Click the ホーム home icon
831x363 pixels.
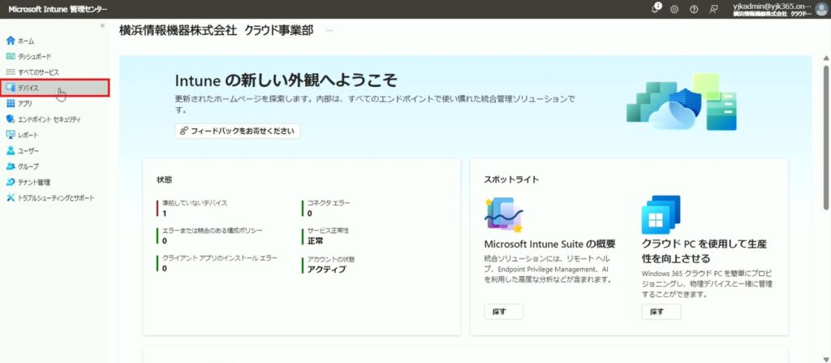click(x=11, y=41)
